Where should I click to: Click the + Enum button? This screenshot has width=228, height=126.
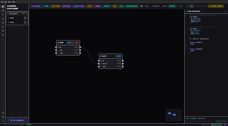tap(97, 6)
